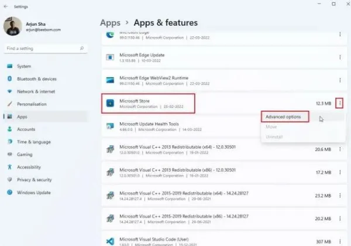The width and height of the screenshot is (351, 246).
Task: Click the Arjun Sha profile picture
Action: pyautogui.click(x=13, y=26)
